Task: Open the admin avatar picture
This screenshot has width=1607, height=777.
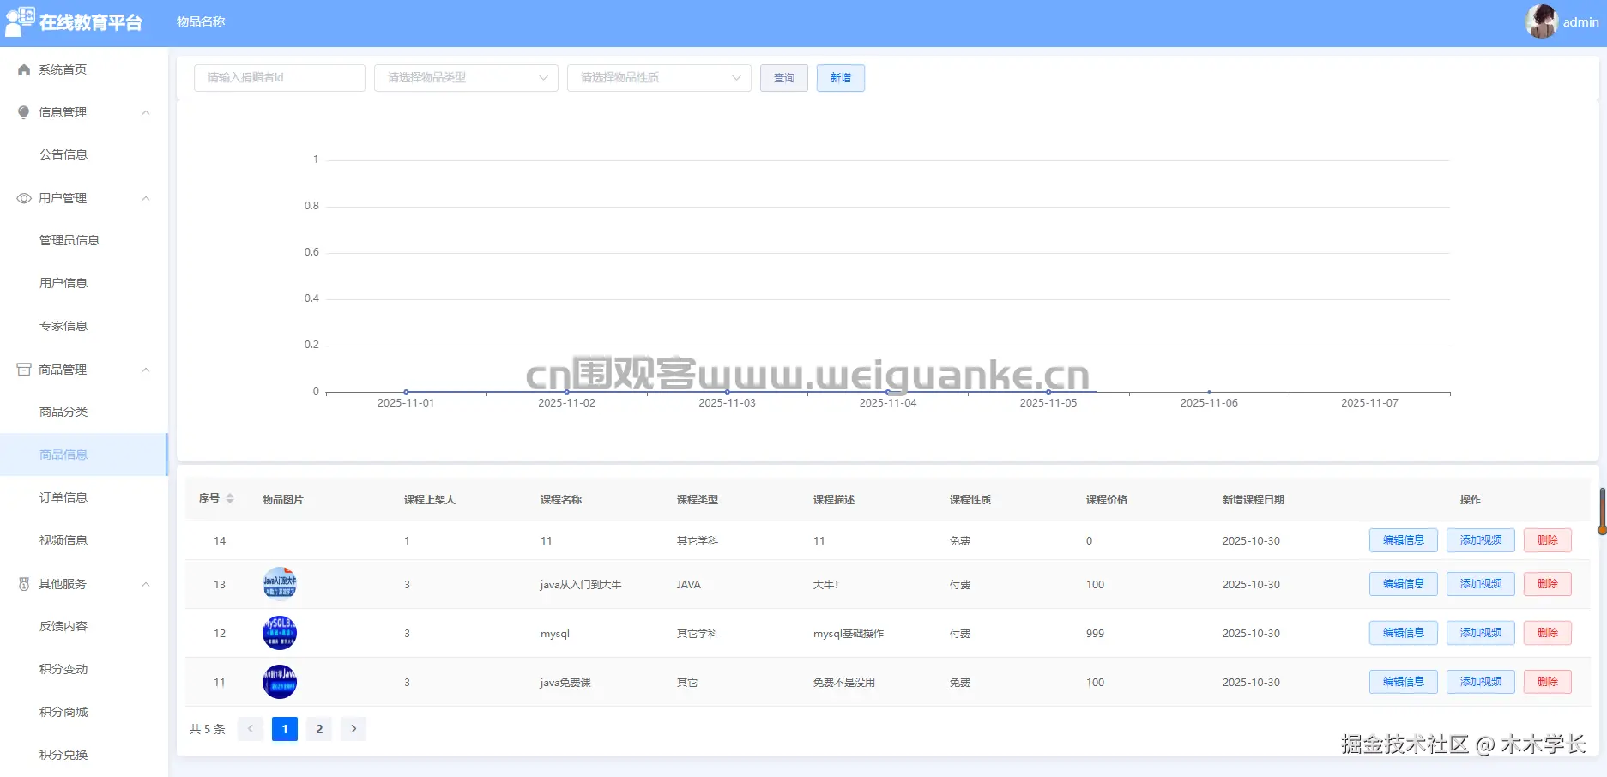Action: (x=1541, y=21)
